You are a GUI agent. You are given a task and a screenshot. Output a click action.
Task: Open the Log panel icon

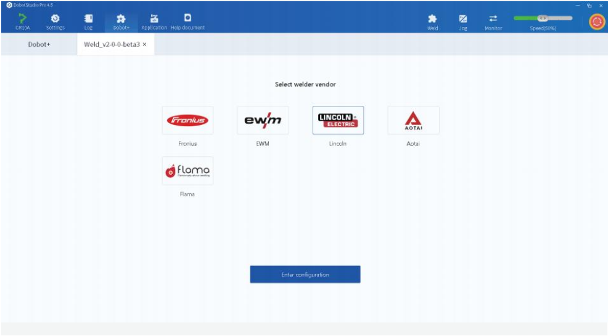click(x=88, y=22)
